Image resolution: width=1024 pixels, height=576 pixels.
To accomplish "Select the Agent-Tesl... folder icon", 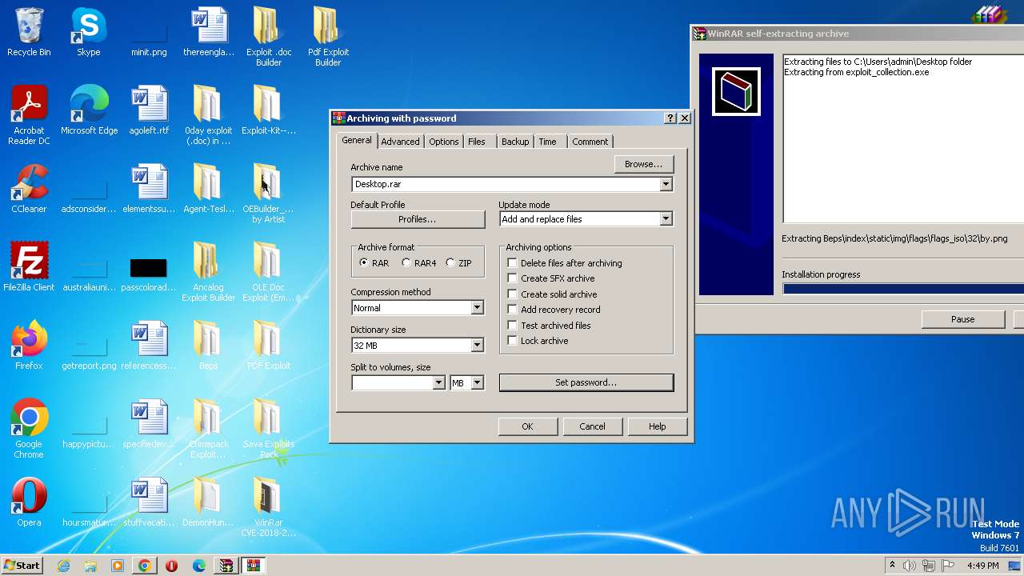I will [x=208, y=189].
